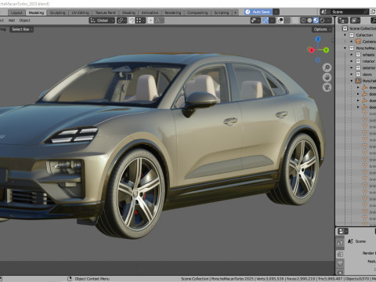Toggle the camera view button
This screenshot has width=376, height=282.
tap(327, 88)
